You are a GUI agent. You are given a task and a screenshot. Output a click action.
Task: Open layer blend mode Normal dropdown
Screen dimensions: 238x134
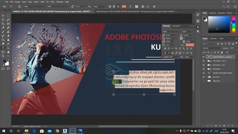[x=212, y=48]
